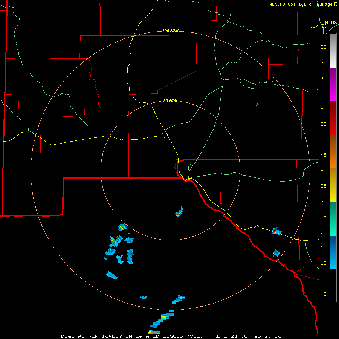The width and height of the screenshot is (339, 339).
Task: Pick the brown legend band
Action: (333, 144)
